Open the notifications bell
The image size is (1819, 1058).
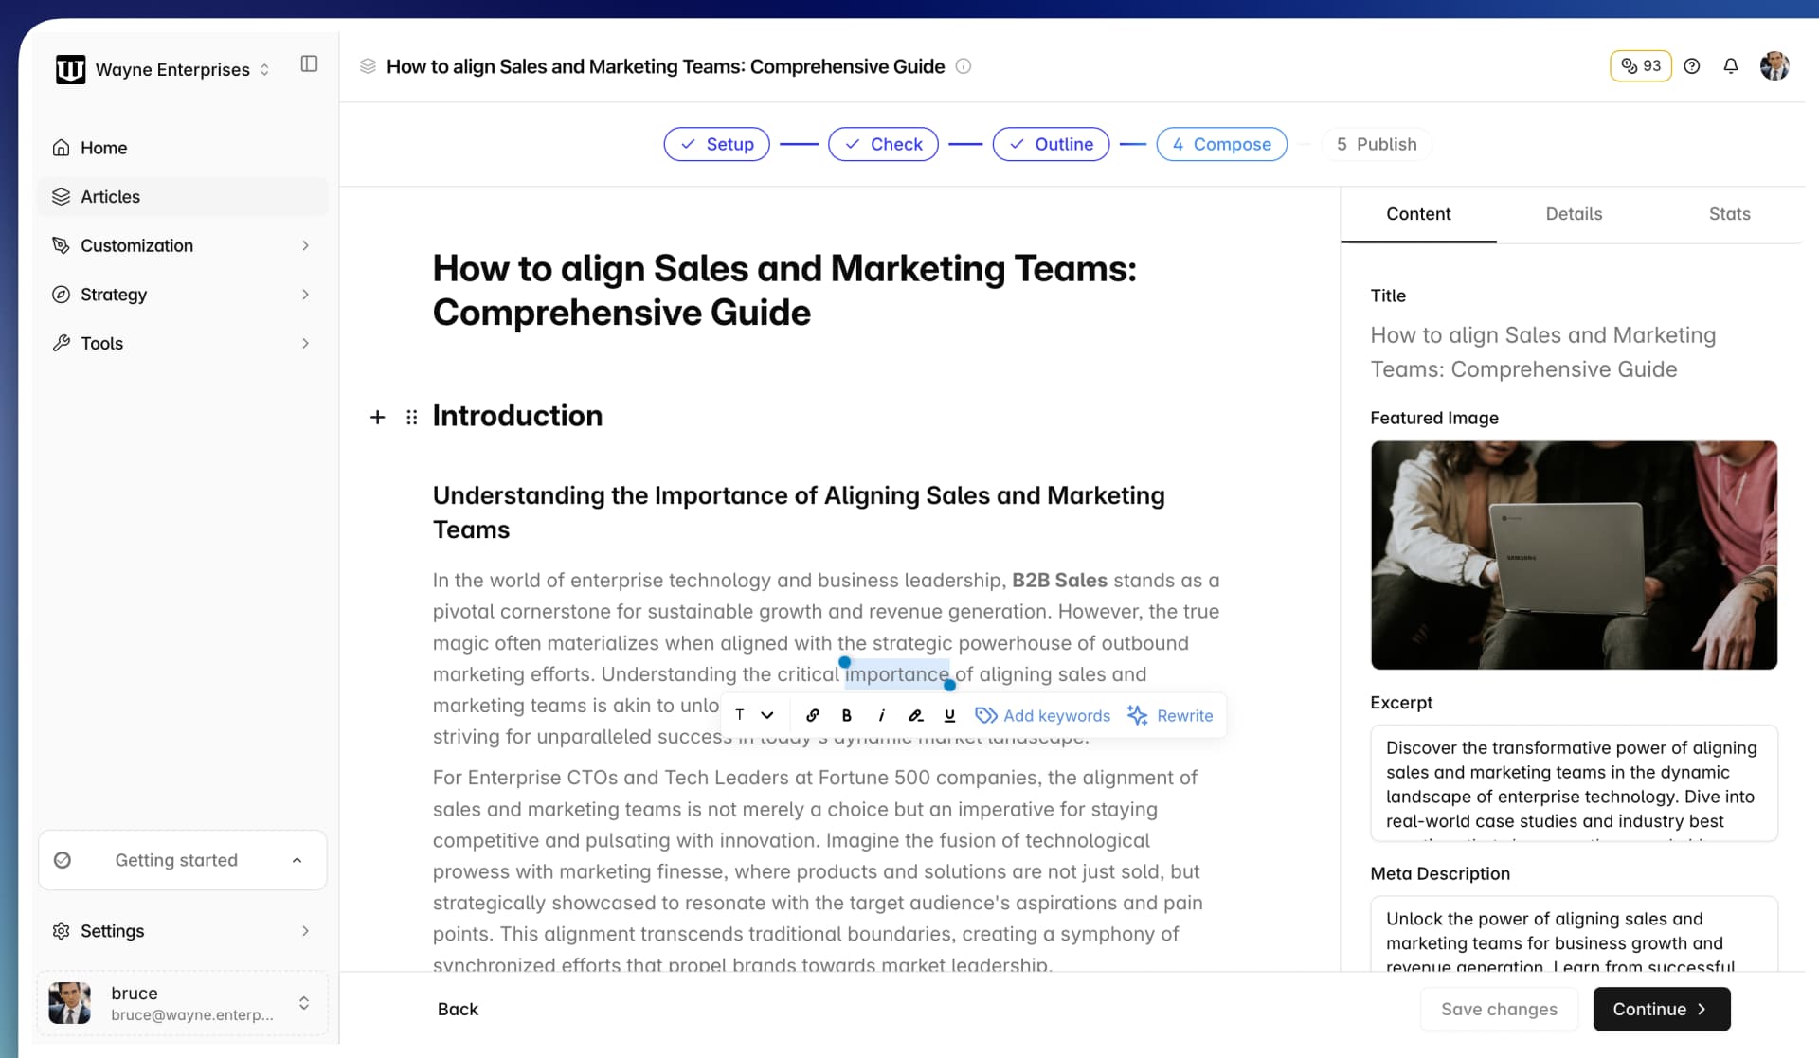[1731, 65]
